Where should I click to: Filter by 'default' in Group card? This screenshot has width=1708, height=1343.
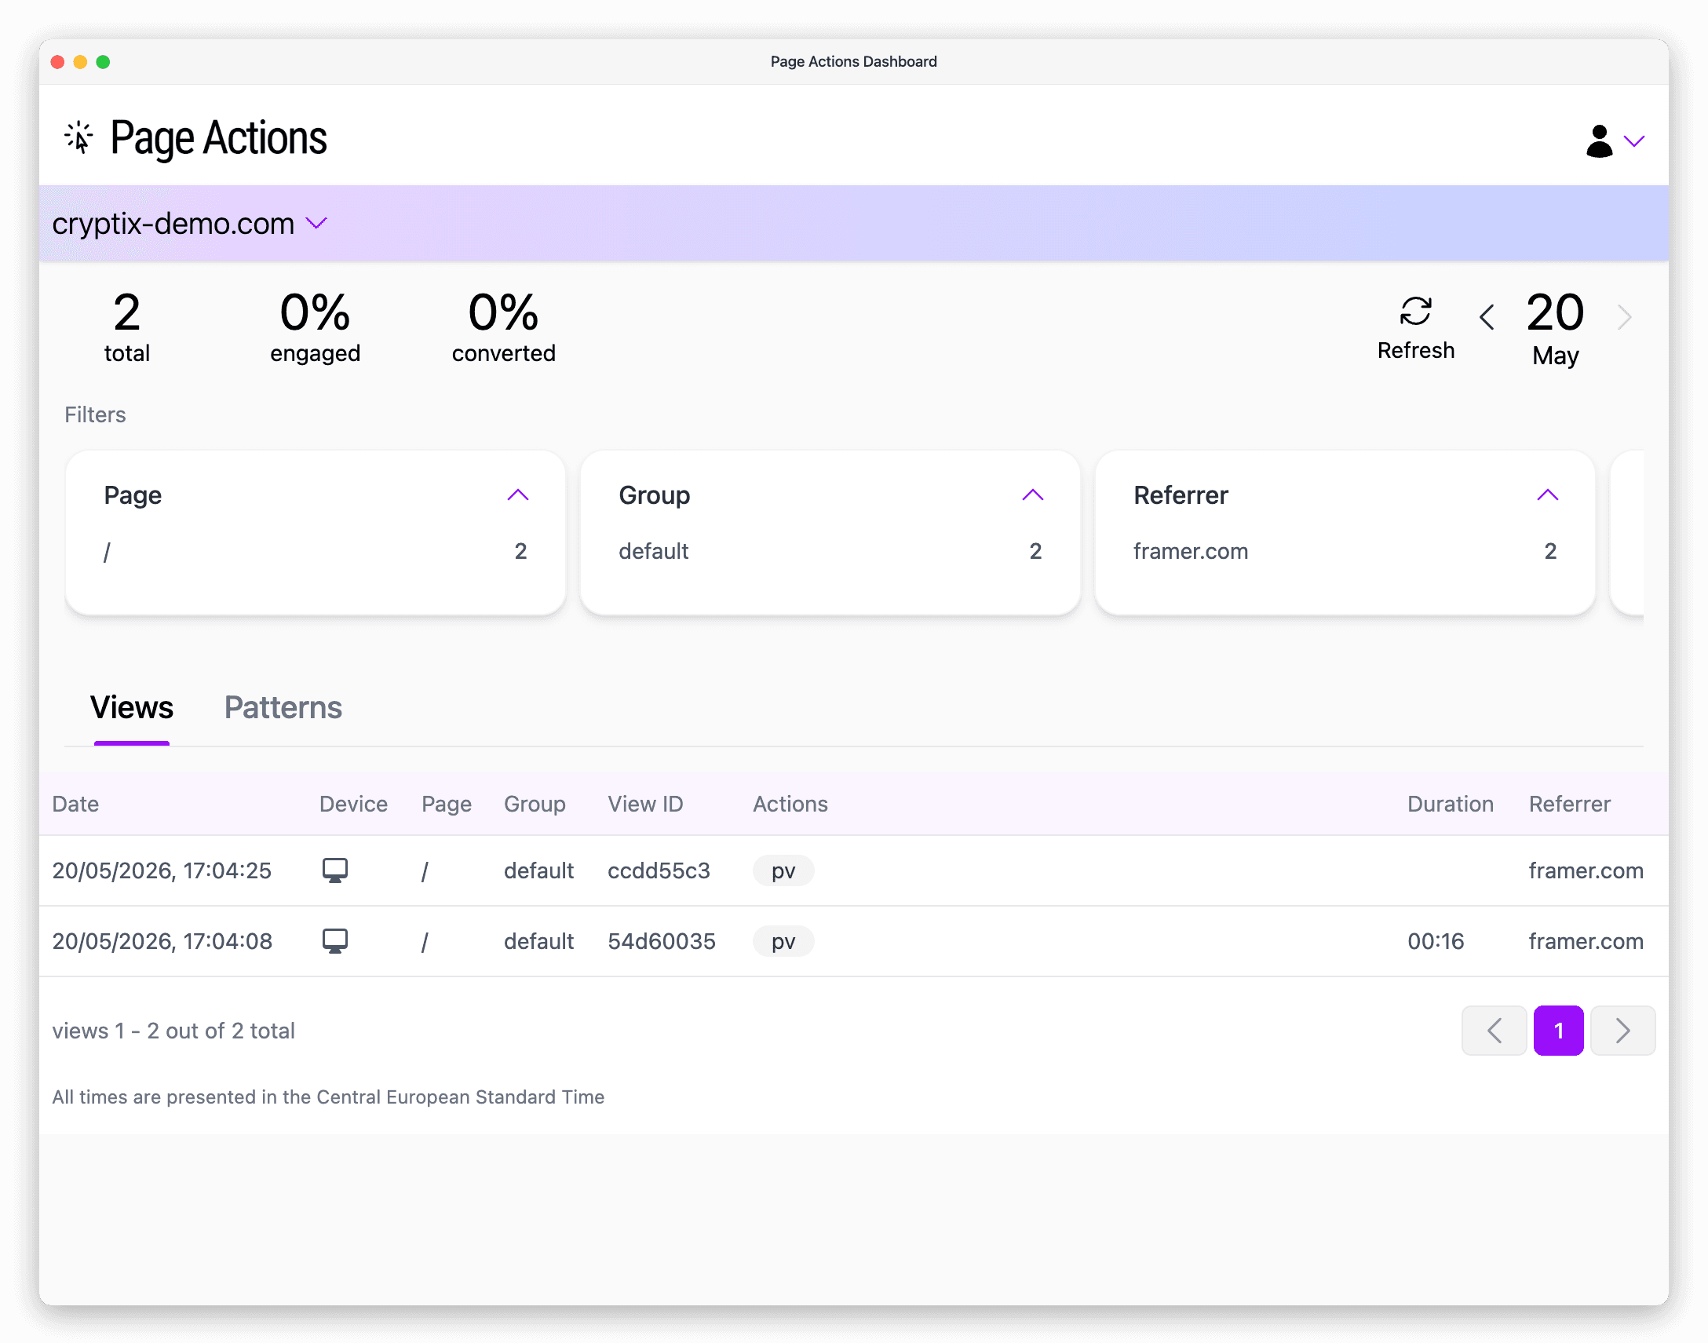click(830, 551)
